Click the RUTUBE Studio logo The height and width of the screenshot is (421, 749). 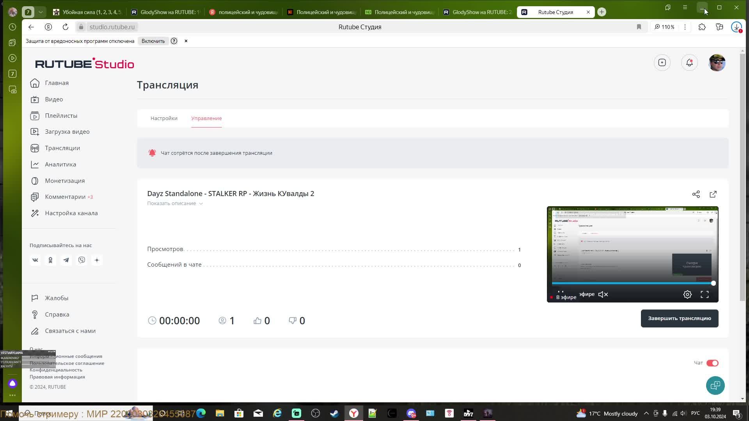point(85,64)
